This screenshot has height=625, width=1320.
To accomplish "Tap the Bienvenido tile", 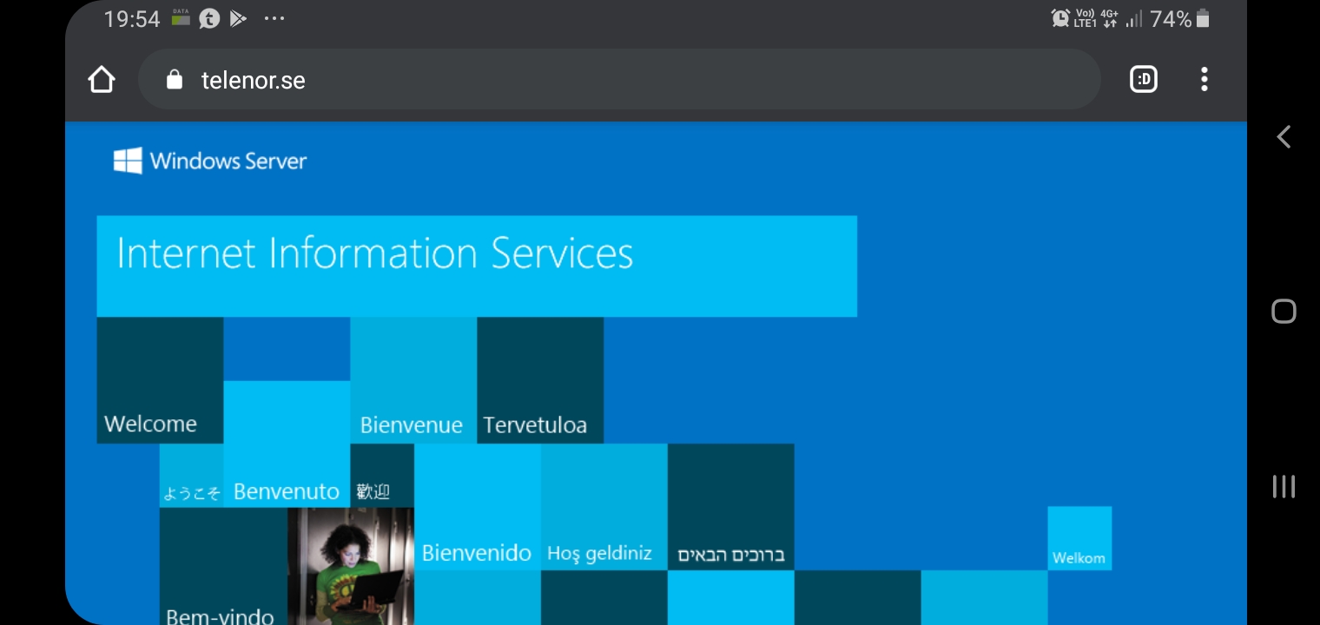I will point(478,507).
